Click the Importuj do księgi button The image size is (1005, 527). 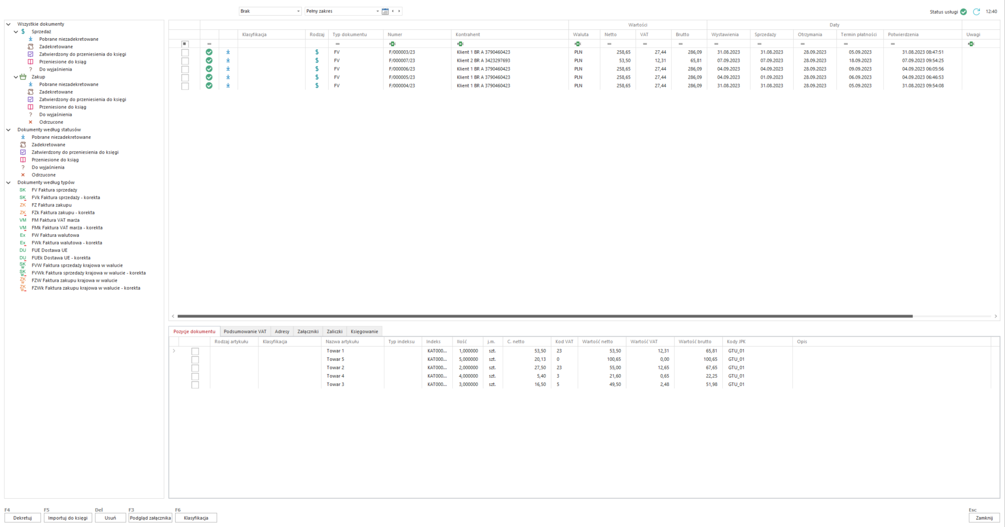point(68,518)
